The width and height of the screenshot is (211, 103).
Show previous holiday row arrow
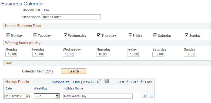pos(127,81)
